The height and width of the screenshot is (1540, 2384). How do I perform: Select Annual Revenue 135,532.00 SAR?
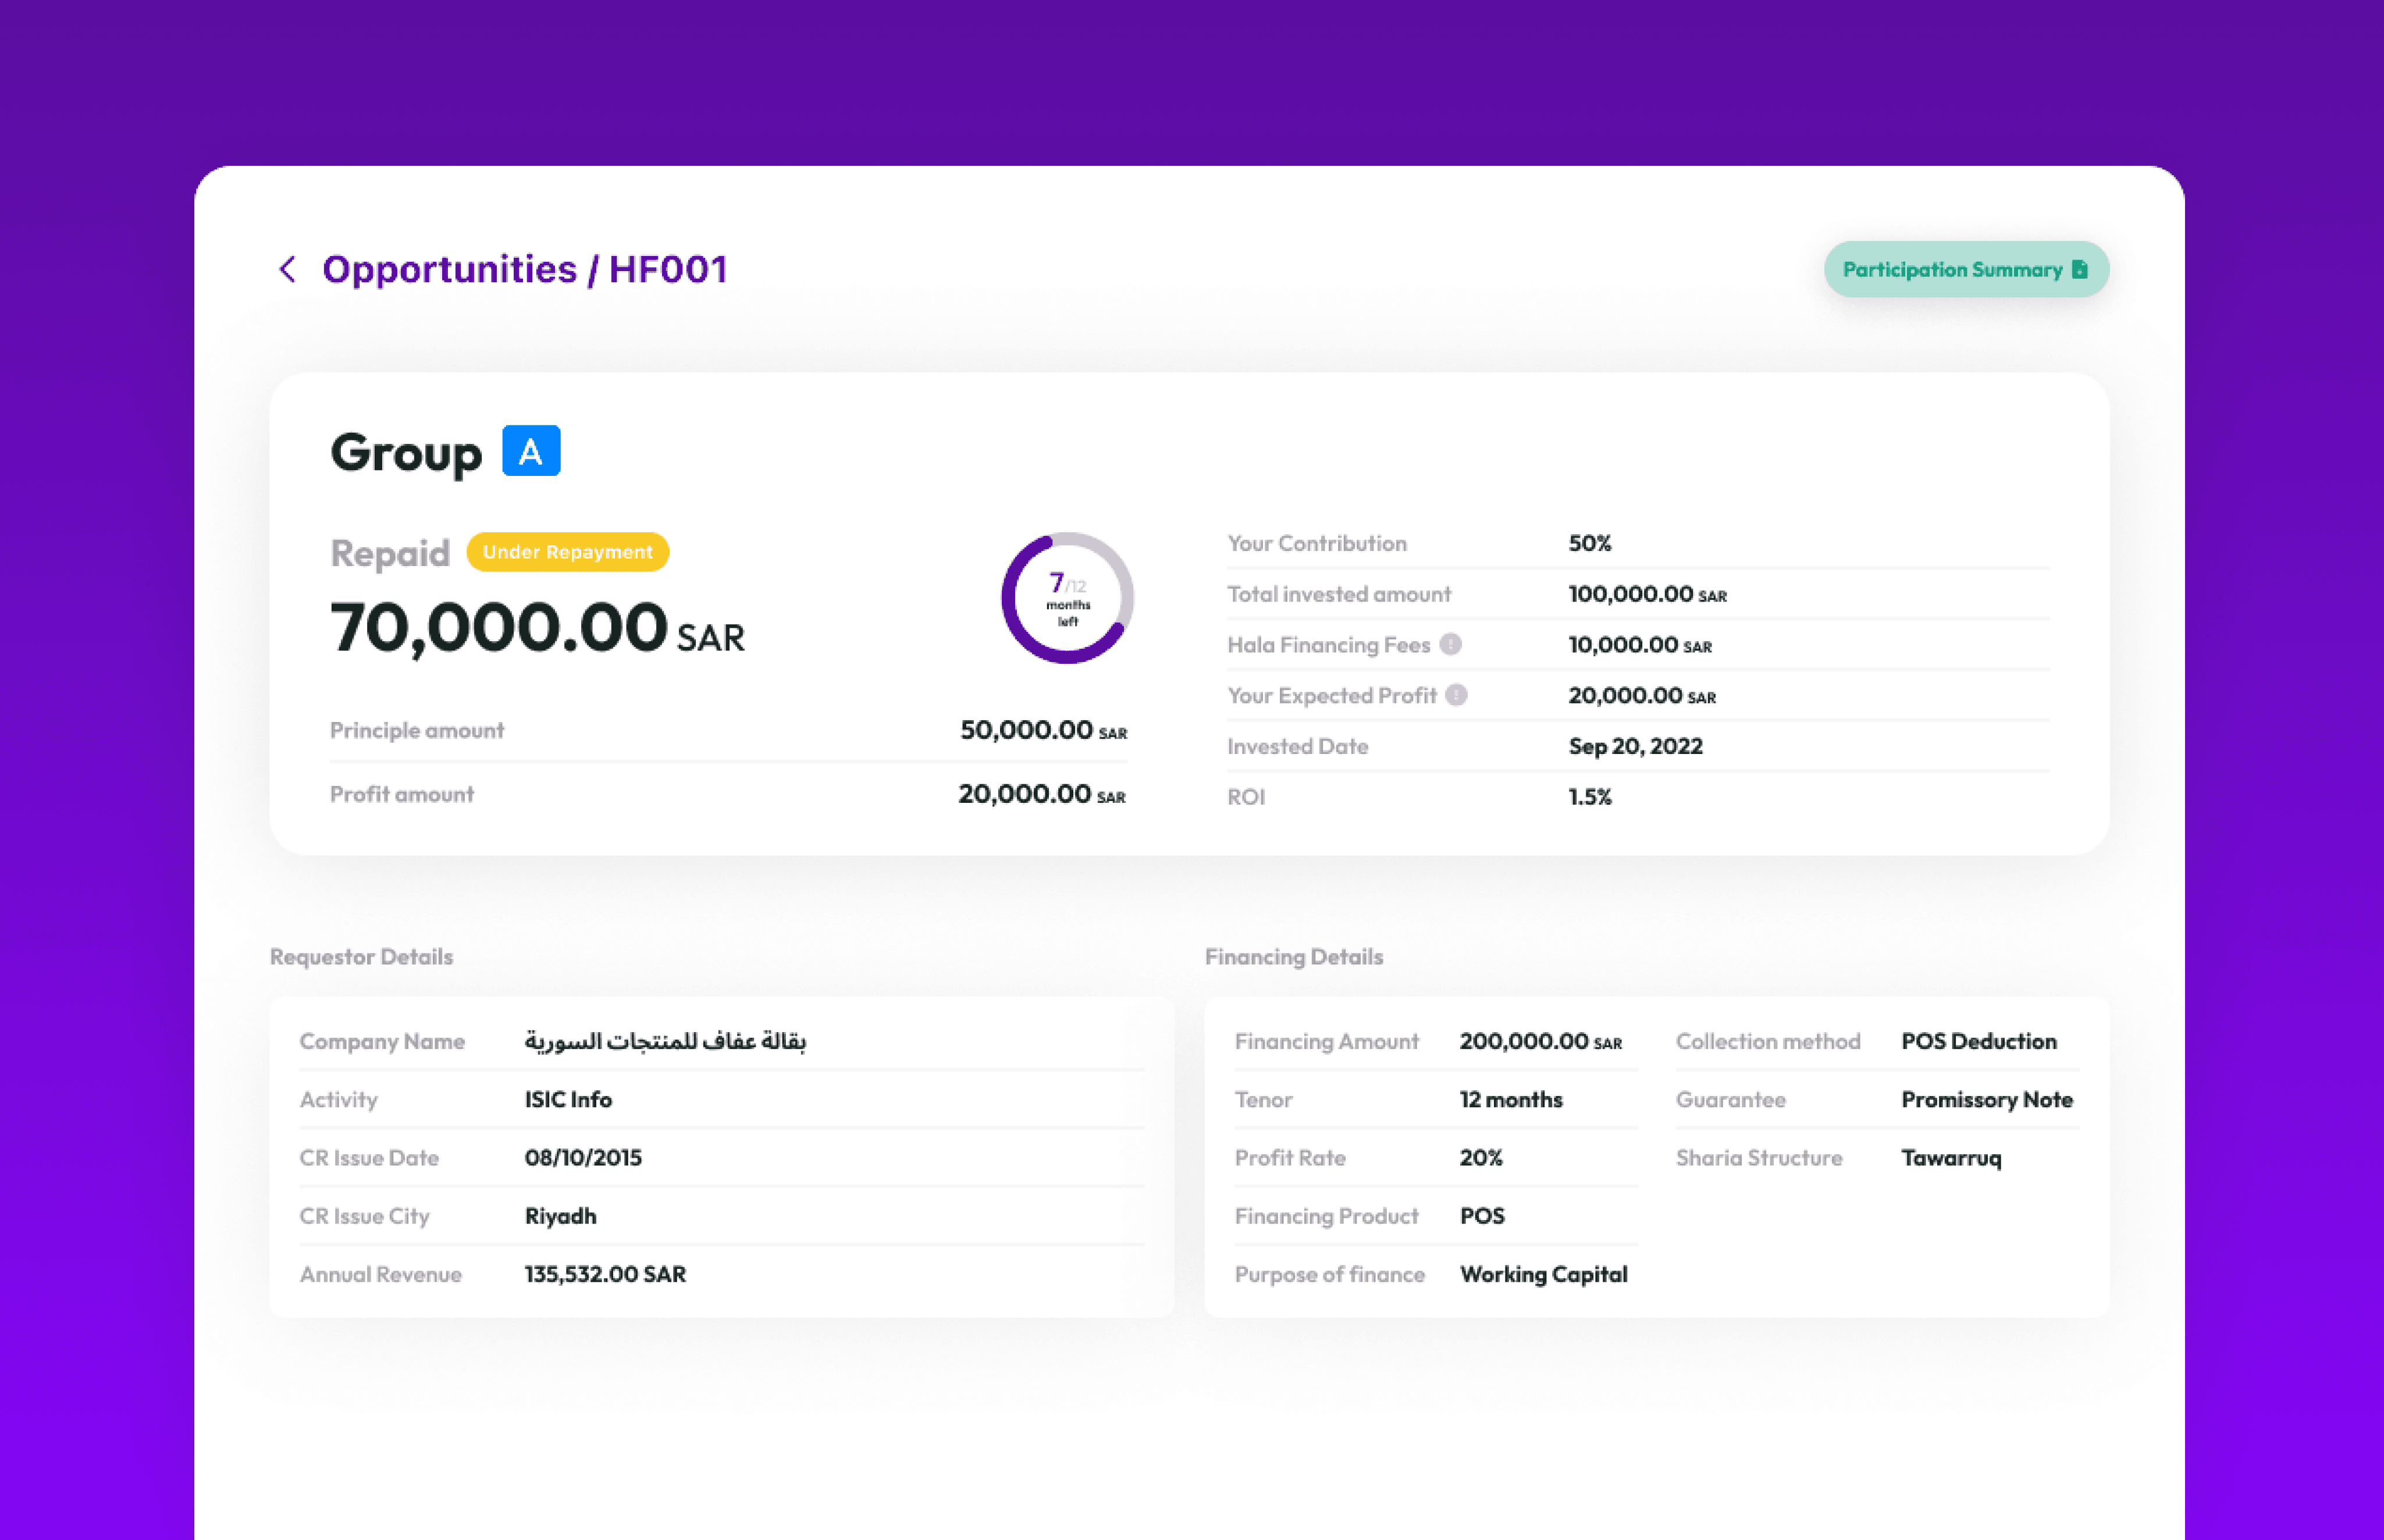(605, 1274)
